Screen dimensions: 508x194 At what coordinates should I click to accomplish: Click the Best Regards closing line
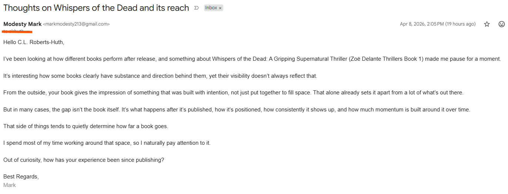point(21,177)
